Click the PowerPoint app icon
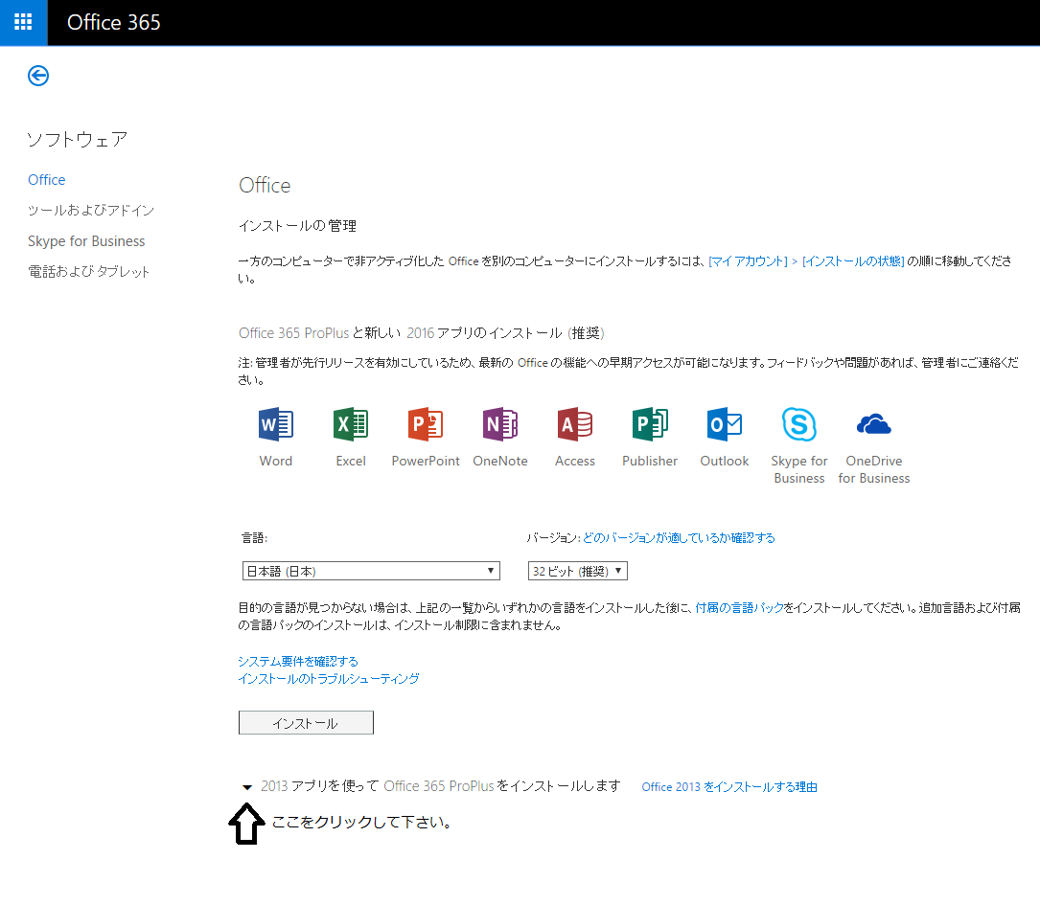This screenshot has width=1040, height=905. coord(426,424)
